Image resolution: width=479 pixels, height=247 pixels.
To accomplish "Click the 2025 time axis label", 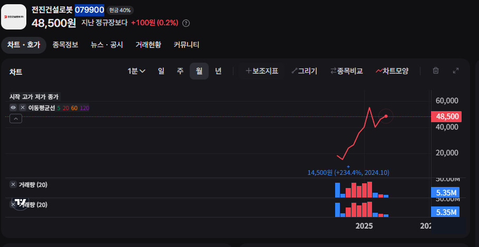I will pos(364,226).
